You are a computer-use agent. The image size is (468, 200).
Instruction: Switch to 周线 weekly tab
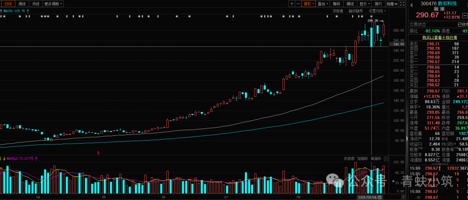[22, 4]
